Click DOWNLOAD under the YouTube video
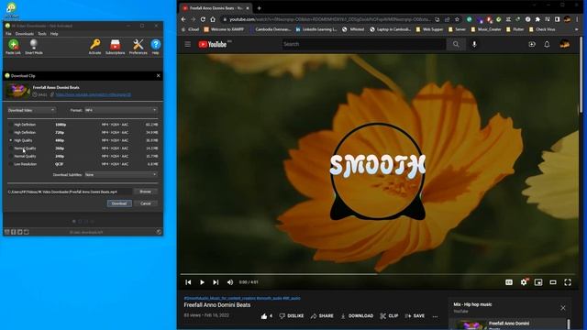This screenshot has height=330, width=587. (x=357, y=316)
